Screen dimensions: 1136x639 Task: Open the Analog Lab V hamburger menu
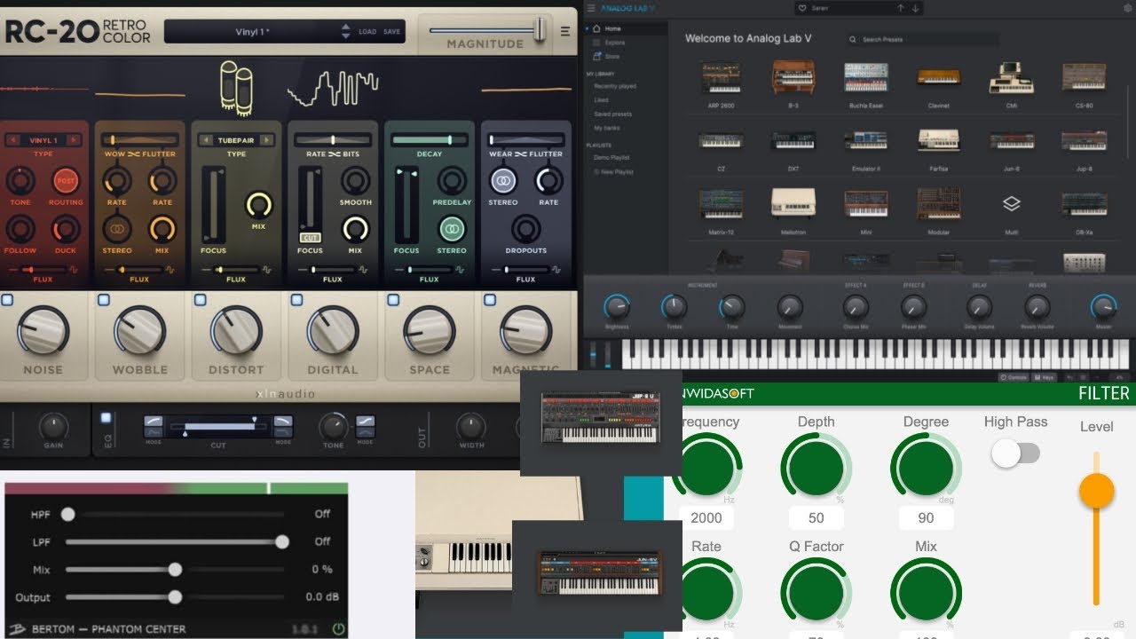(591, 8)
